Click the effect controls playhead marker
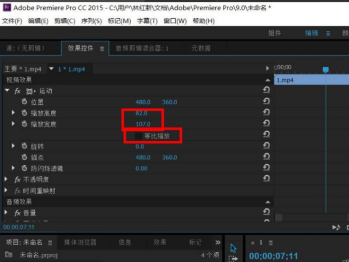This screenshot has width=349, height=262. tap(326, 70)
